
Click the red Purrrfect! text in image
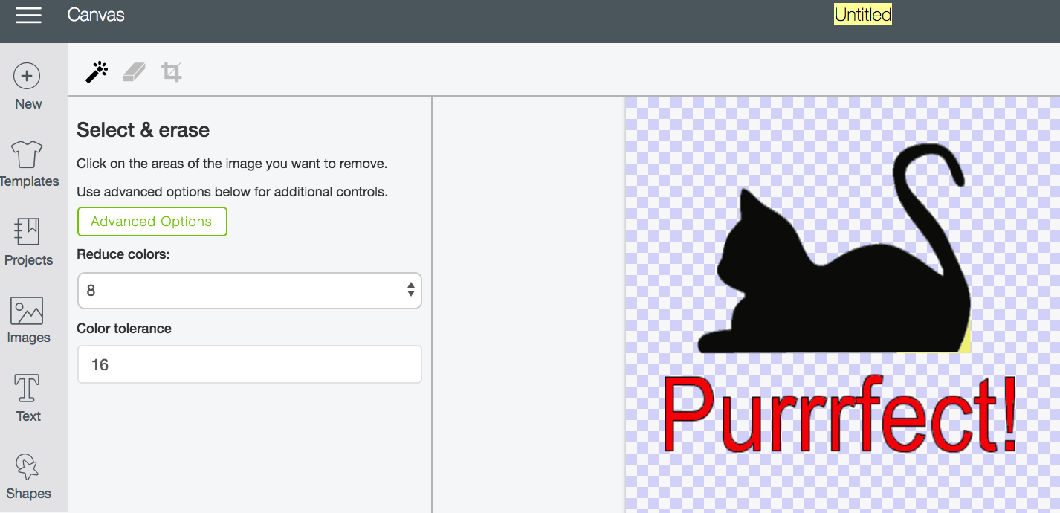pyautogui.click(x=838, y=414)
